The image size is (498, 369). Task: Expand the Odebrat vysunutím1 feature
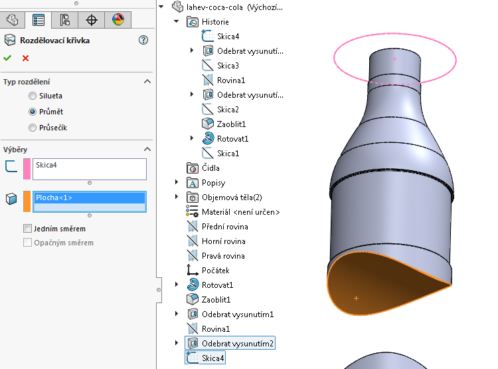tap(177, 314)
